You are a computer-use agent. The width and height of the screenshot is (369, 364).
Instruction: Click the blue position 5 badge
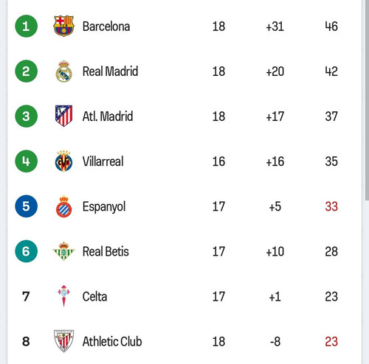pos(26,206)
